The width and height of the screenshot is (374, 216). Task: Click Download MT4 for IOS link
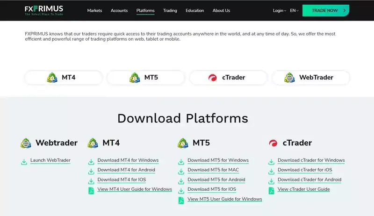(x=122, y=180)
